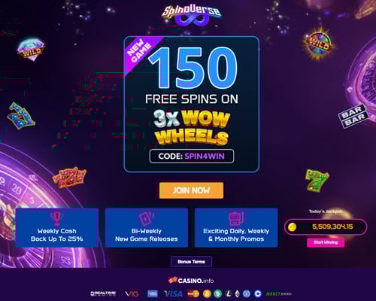The image size is (376, 301).
Task: Click the Litecoin icon in footer
Action: click(x=228, y=293)
